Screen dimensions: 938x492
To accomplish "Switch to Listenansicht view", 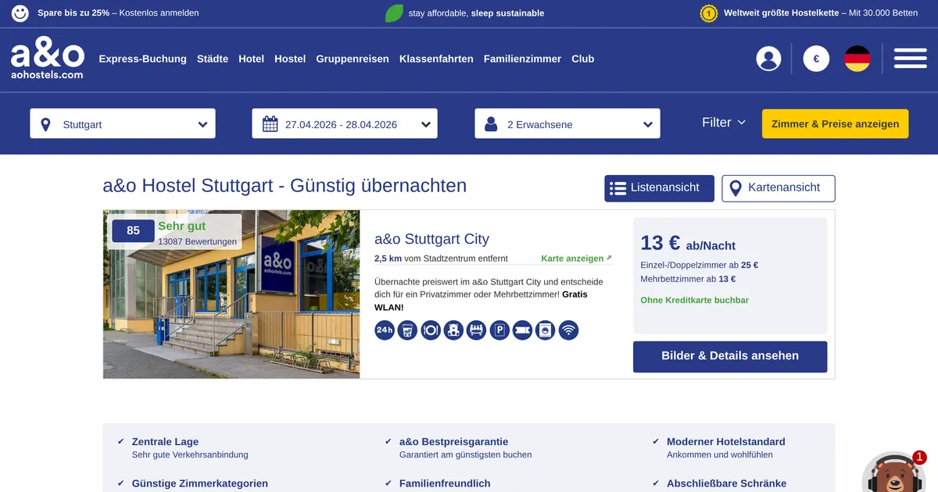I will click(x=660, y=188).
